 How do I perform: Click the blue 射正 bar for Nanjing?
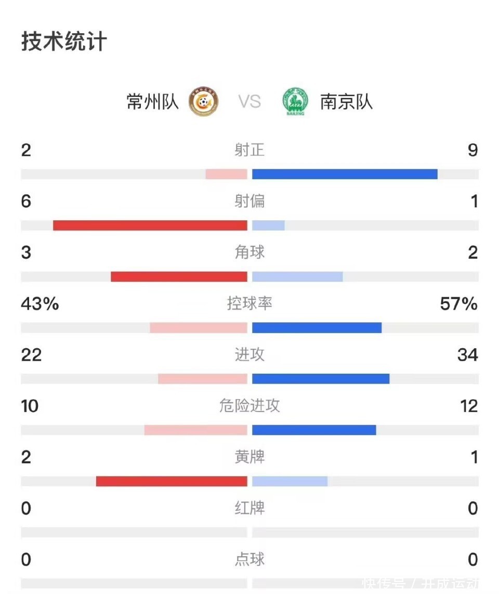pyautogui.click(x=345, y=174)
